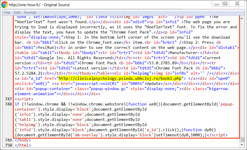This screenshot has width=247, height=150.
Task: Click the closing </html> tag
Action: click(23, 145)
